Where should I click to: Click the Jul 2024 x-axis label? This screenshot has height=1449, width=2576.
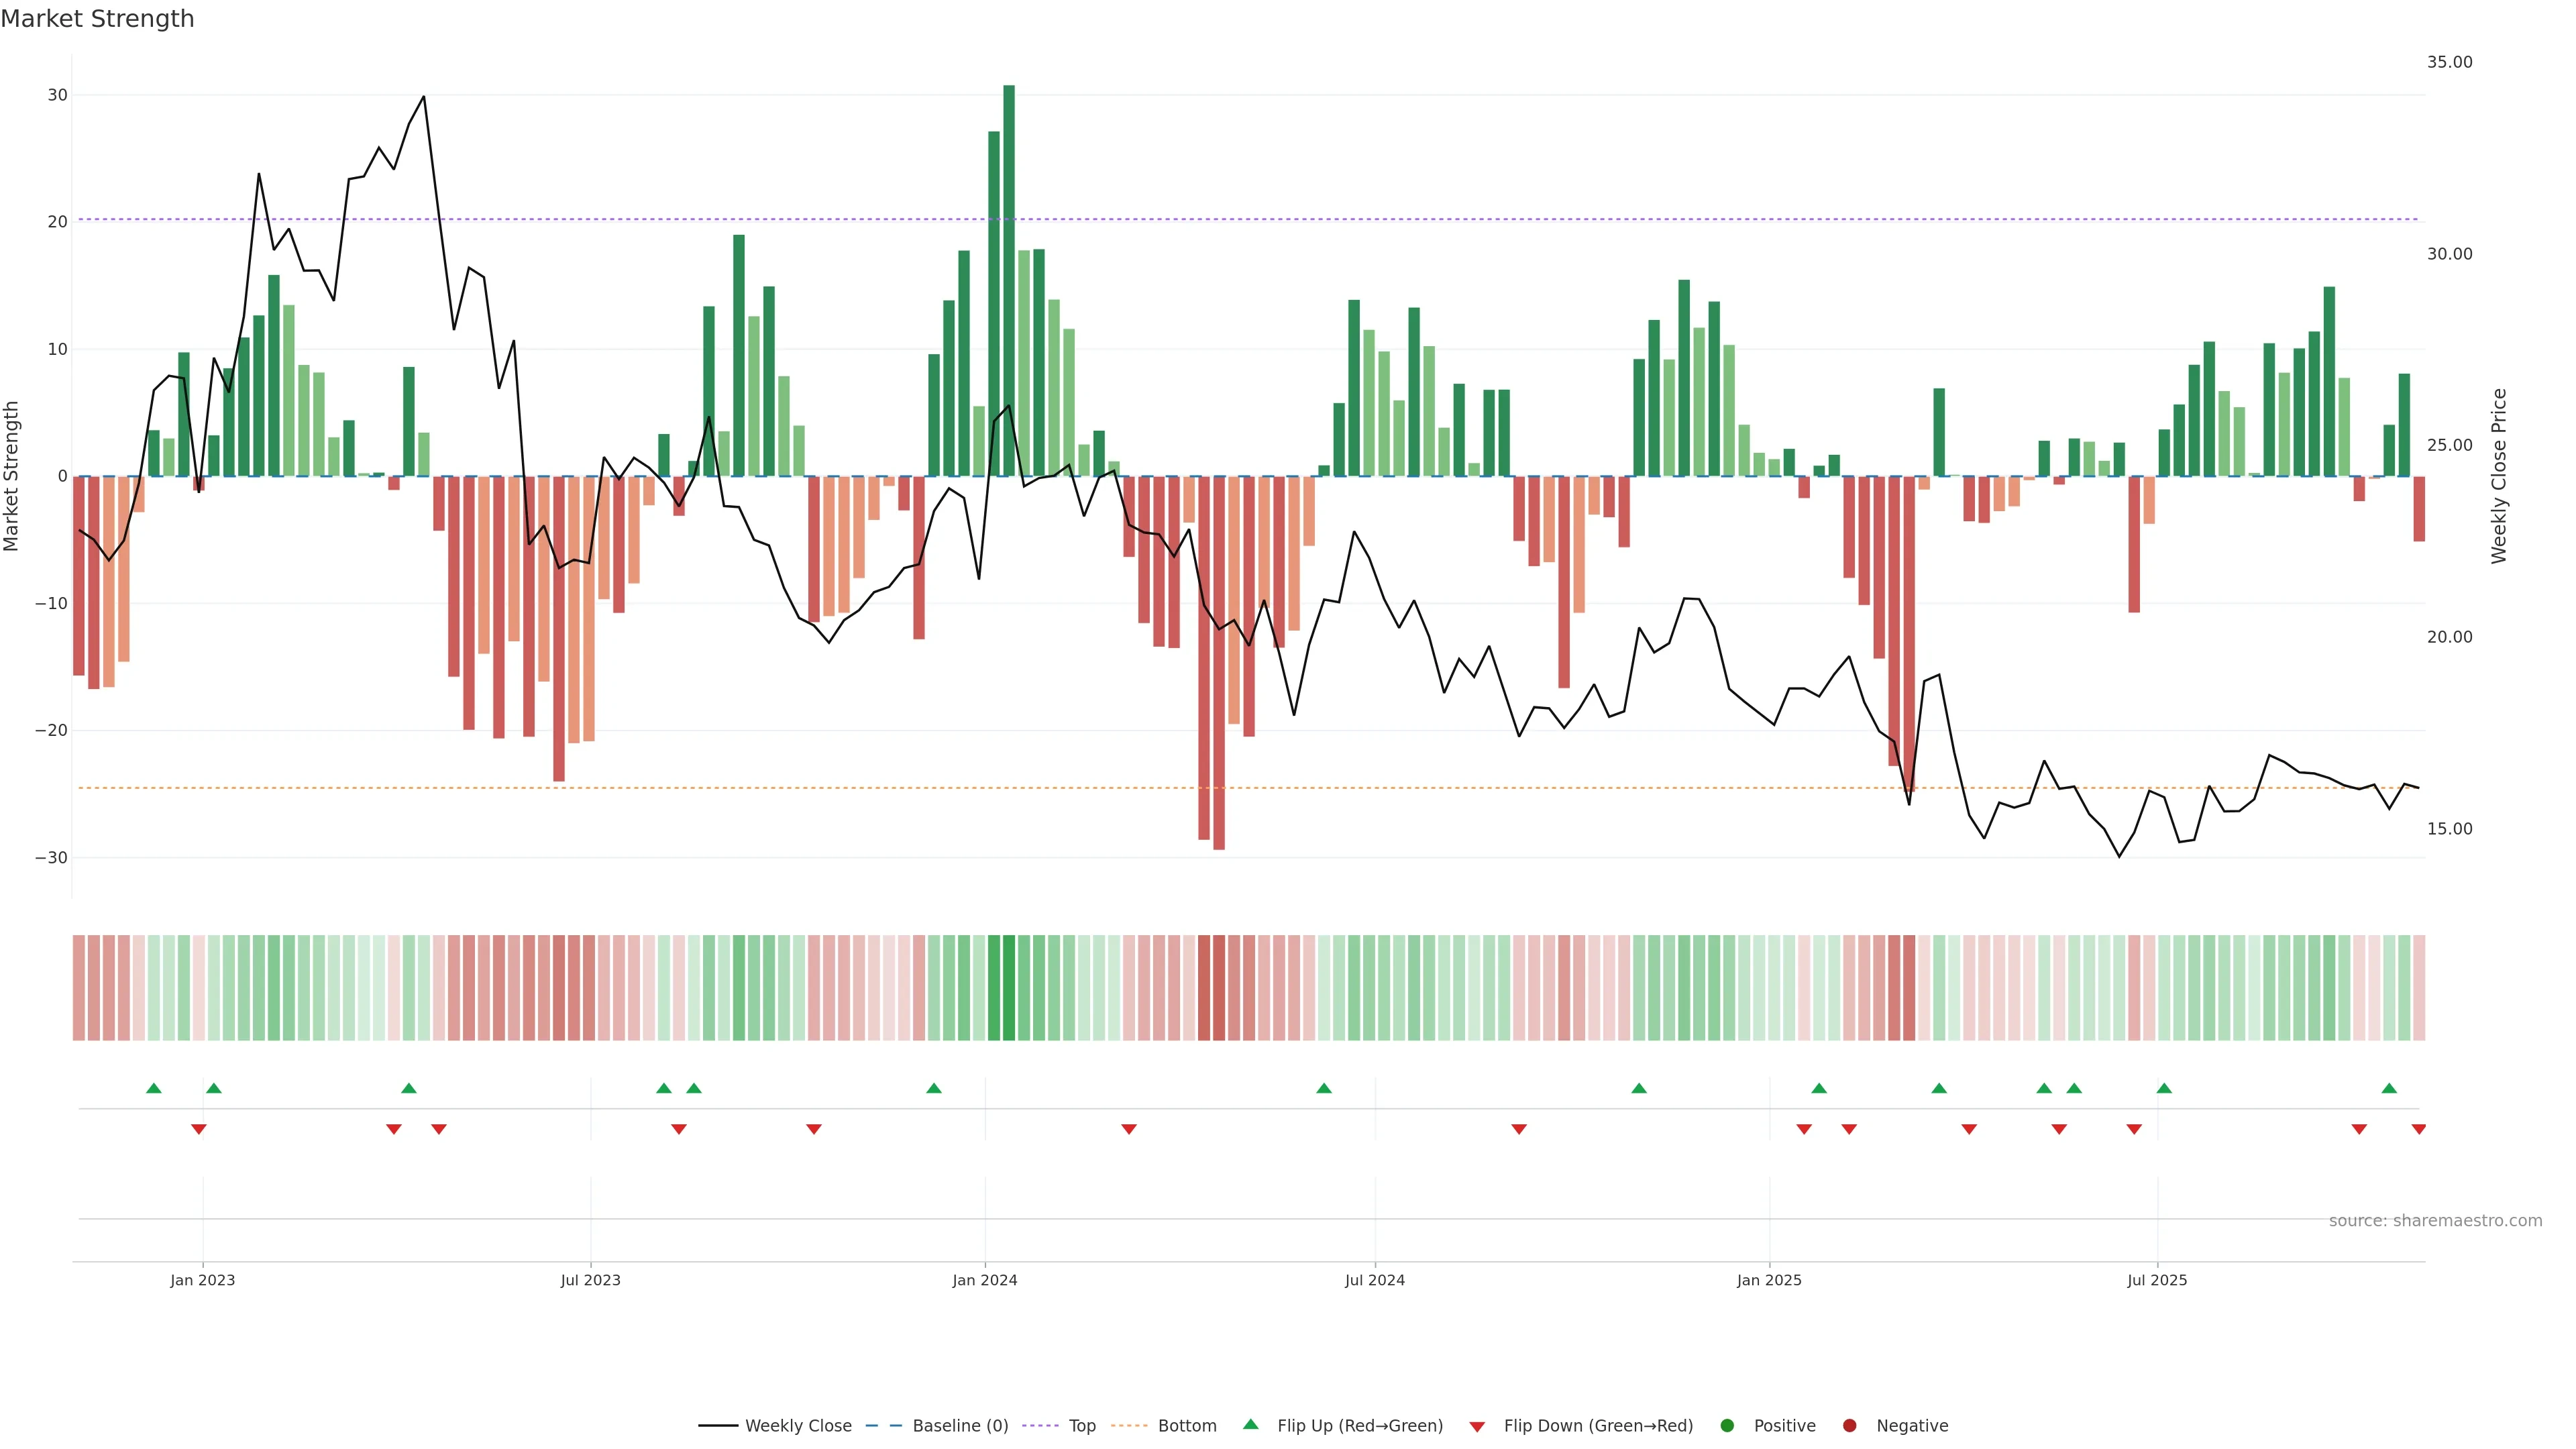tap(1374, 1280)
